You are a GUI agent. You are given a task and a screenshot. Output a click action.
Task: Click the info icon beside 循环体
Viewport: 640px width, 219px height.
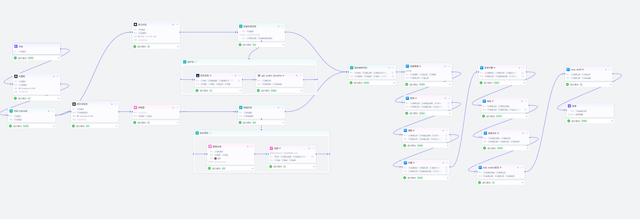tap(196, 62)
